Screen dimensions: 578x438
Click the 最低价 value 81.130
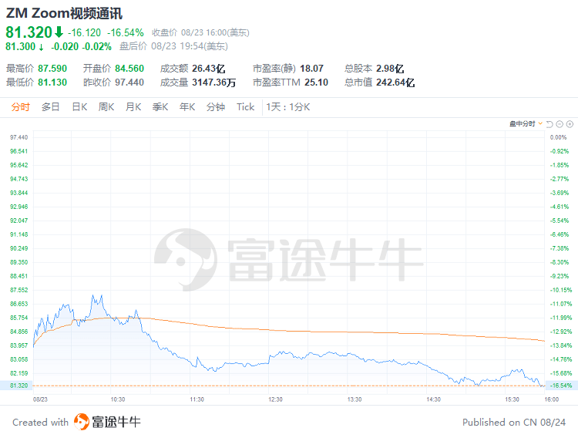tap(52, 83)
